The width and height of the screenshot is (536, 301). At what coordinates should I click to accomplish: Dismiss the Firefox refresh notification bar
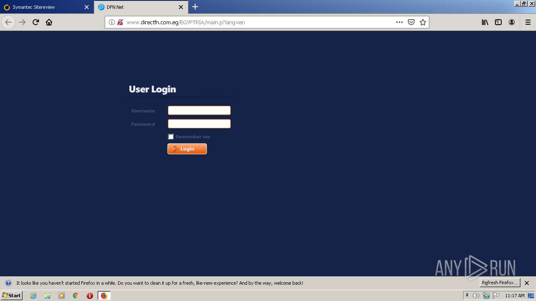(527, 283)
